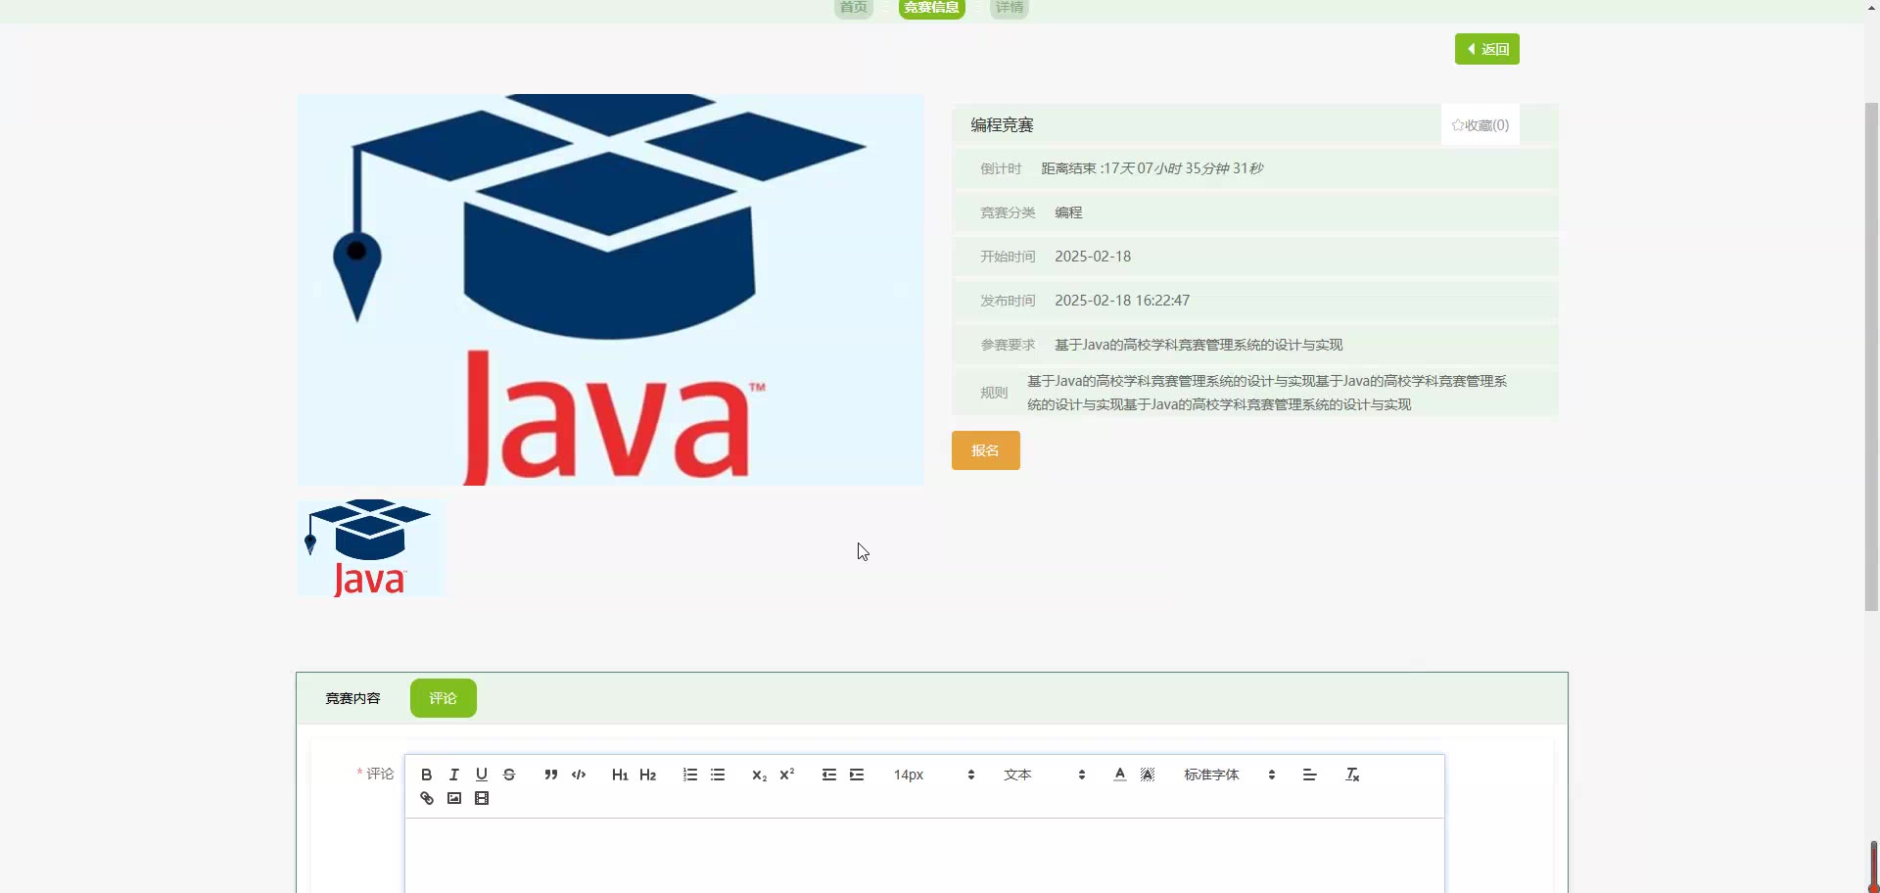Apply Heading 1 style
Screen dimensions: 1880x893
point(620,775)
